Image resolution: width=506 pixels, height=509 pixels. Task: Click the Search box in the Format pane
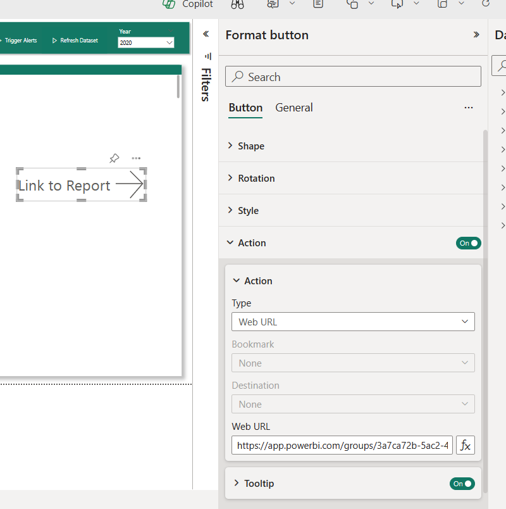click(353, 76)
